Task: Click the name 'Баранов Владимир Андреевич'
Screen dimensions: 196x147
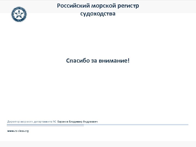Action: pos(78,121)
